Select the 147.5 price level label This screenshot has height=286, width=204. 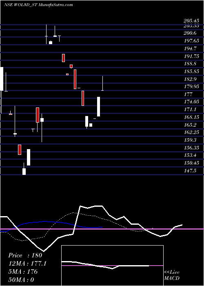click(x=190, y=170)
